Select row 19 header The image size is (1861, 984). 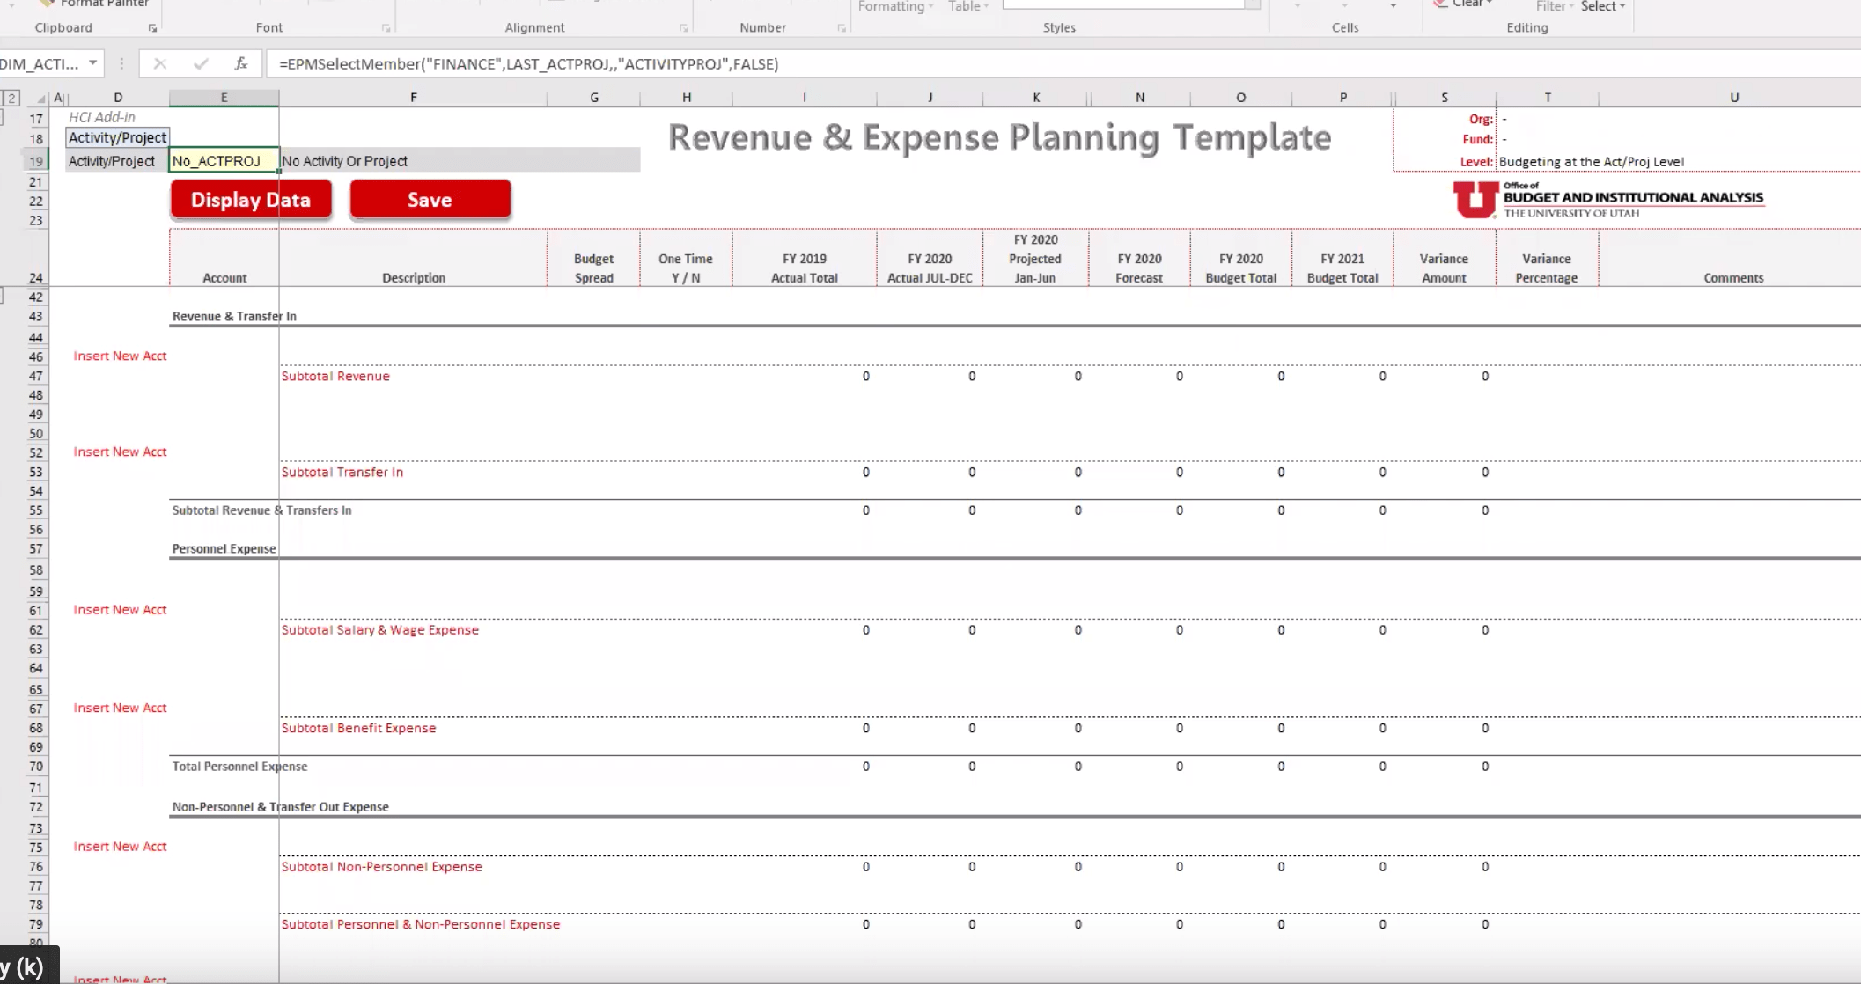tap(35, 161)
